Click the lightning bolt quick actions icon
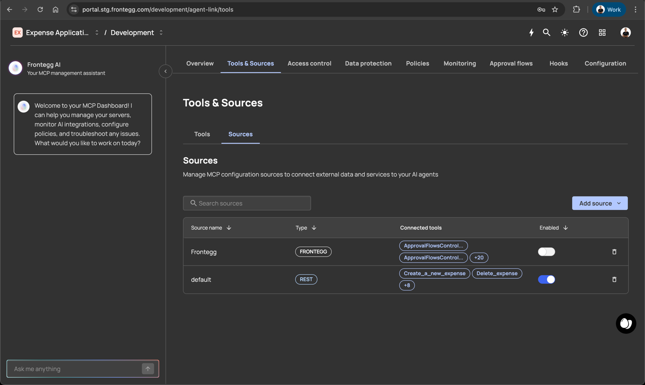This screenshot has width=645, height=385. tap(531, 32)
